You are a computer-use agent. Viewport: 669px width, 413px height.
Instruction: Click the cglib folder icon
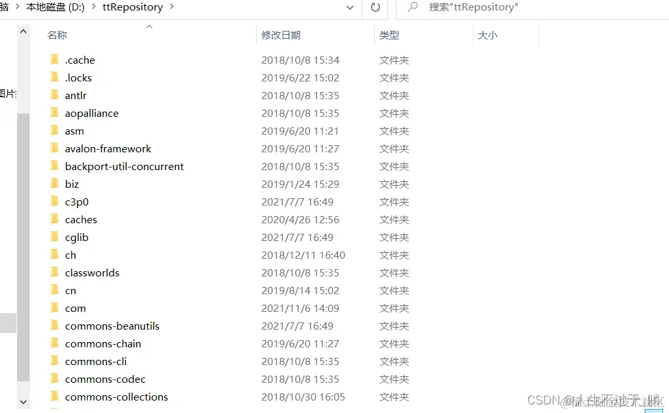click(54, 237)
